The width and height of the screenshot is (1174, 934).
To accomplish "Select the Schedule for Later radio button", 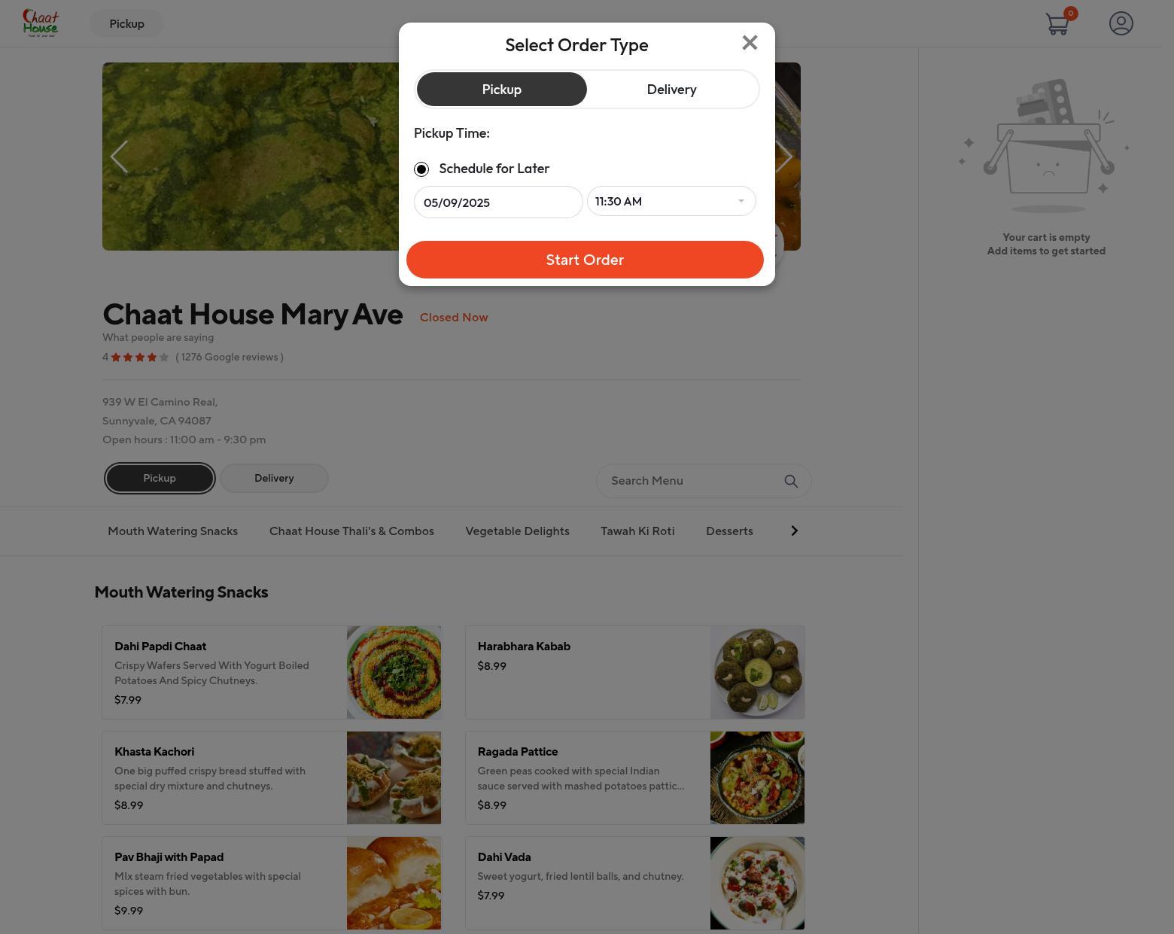I will 421,169.
